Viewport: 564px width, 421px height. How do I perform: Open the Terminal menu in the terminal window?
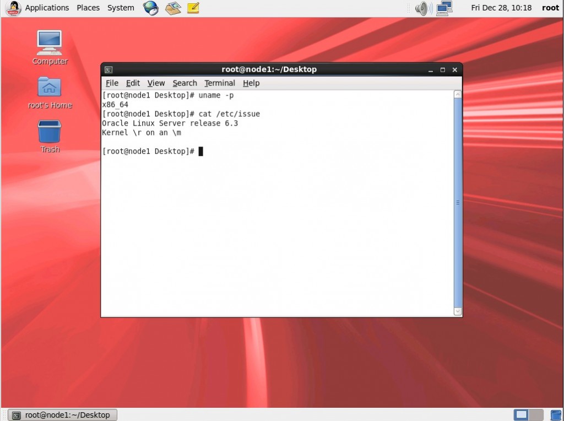pos(219,83)
